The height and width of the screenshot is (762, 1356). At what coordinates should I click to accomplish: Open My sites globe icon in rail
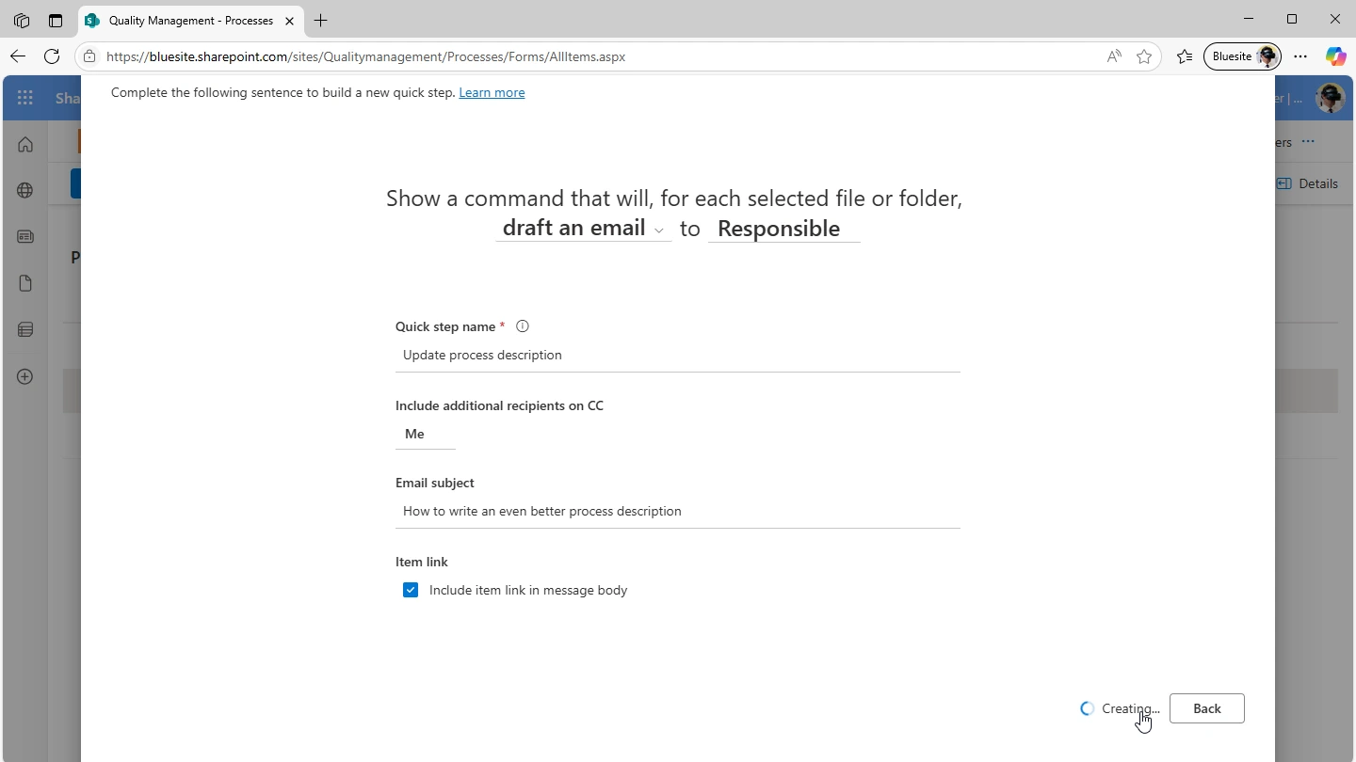(25, 190)
